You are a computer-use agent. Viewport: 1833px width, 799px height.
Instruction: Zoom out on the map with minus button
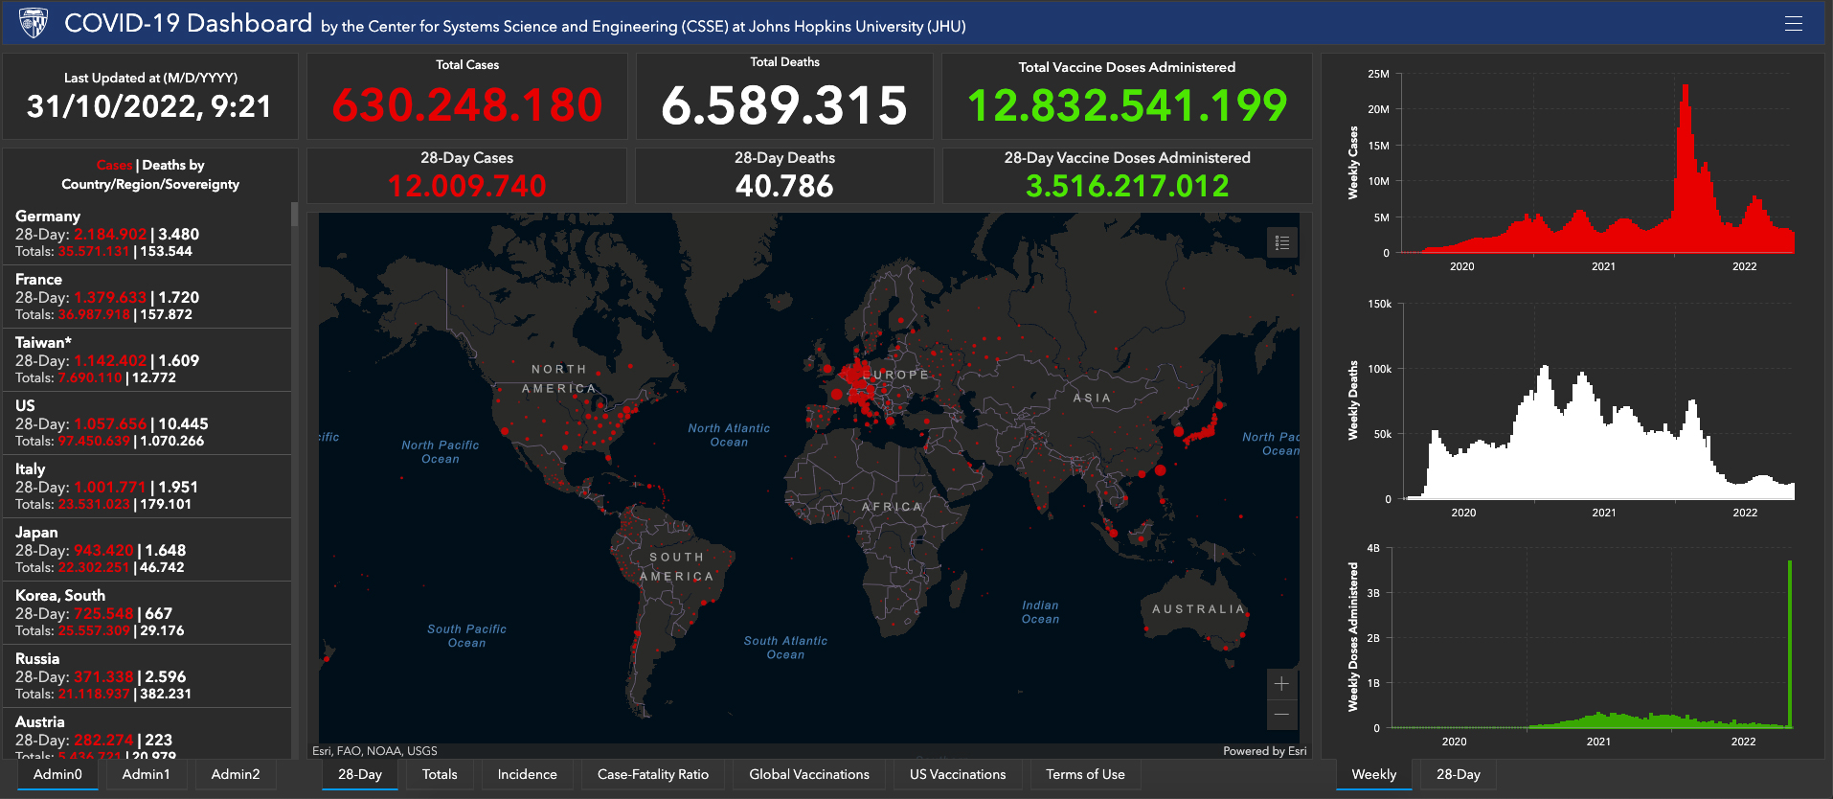coord(1281,715)
